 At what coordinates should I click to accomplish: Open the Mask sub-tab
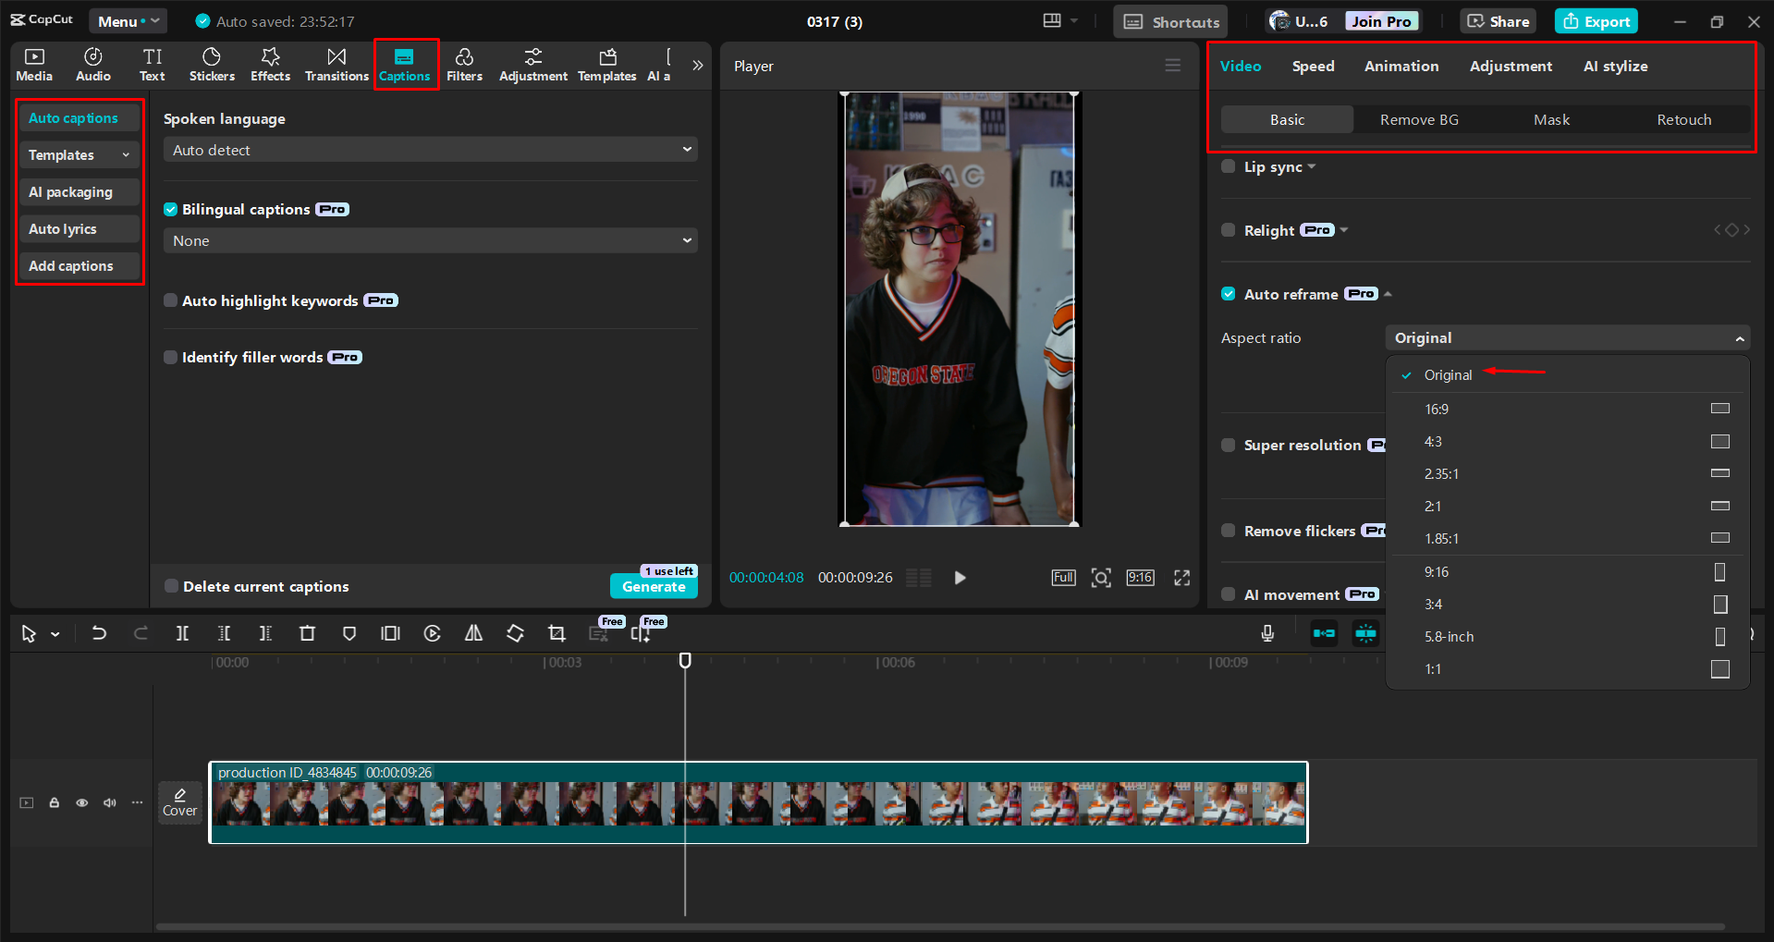pyautogui.click(x=1551, y=120)
